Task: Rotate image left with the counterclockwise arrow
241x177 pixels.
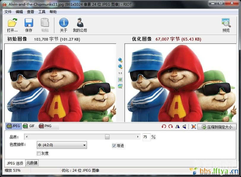Action: click(x=164, y=127)
